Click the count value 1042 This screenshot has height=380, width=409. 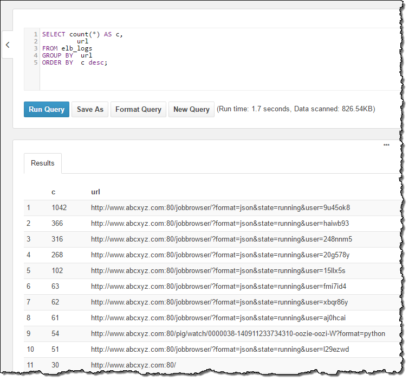point(60,207)
